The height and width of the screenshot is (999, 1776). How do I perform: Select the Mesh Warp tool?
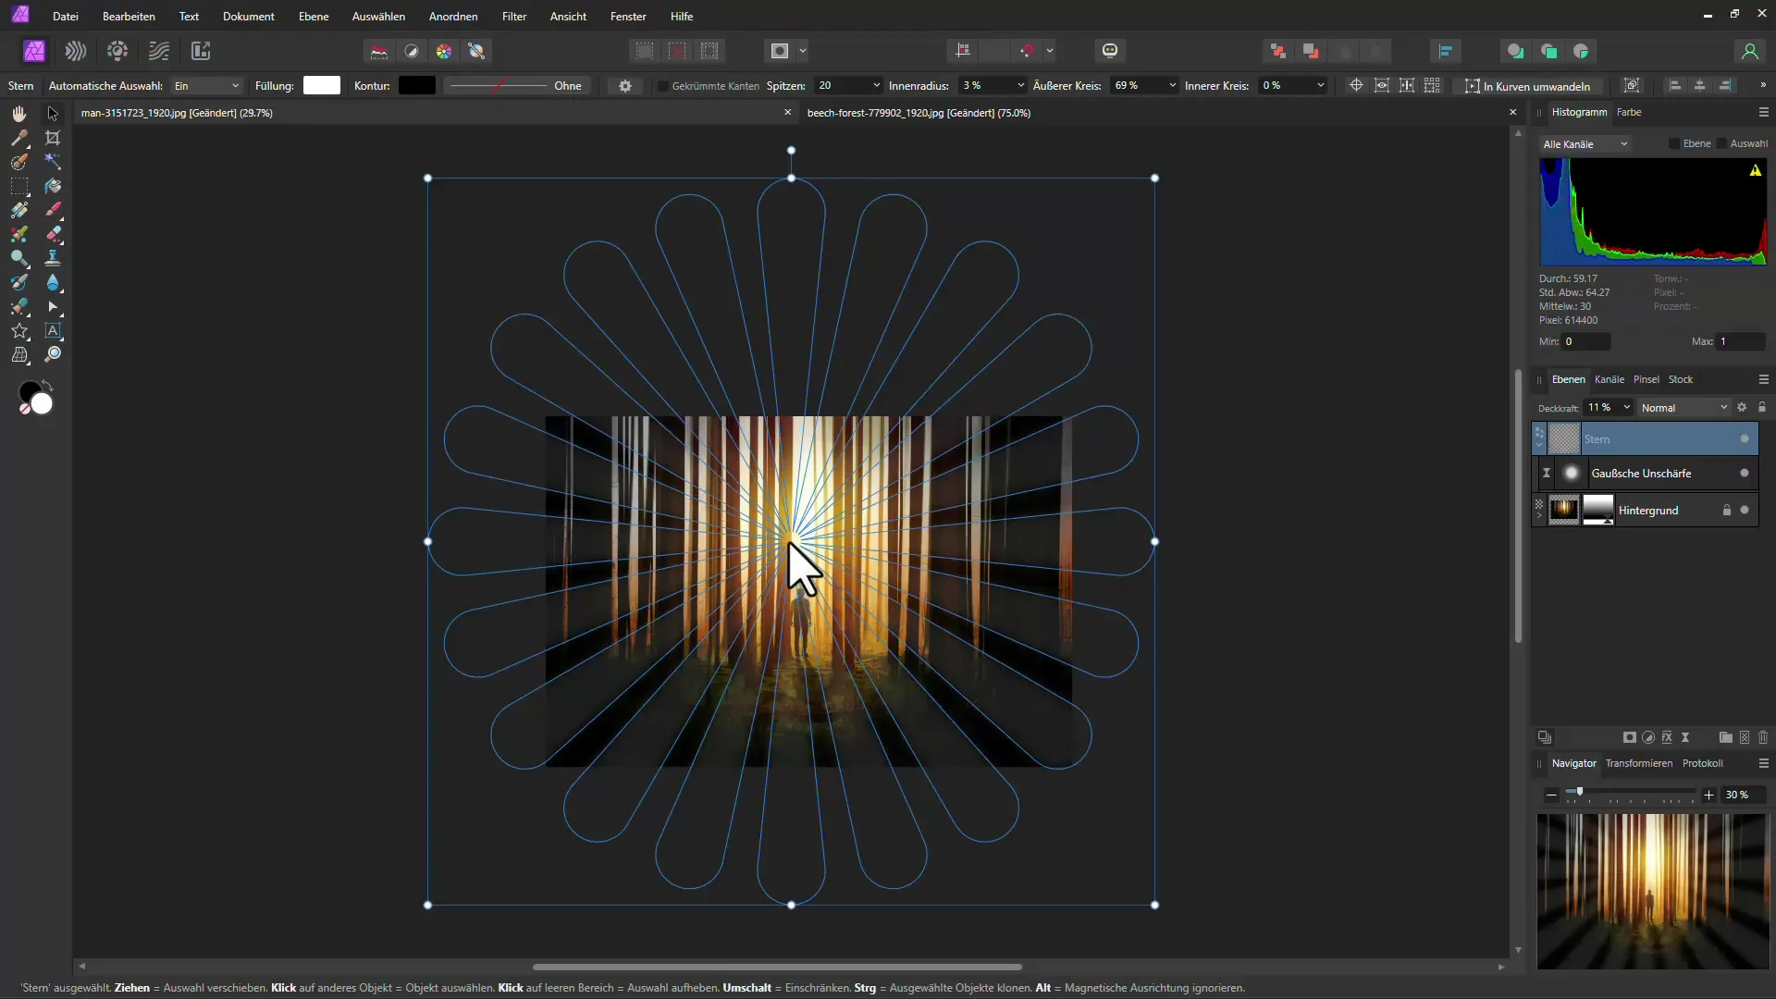[18, 355]
